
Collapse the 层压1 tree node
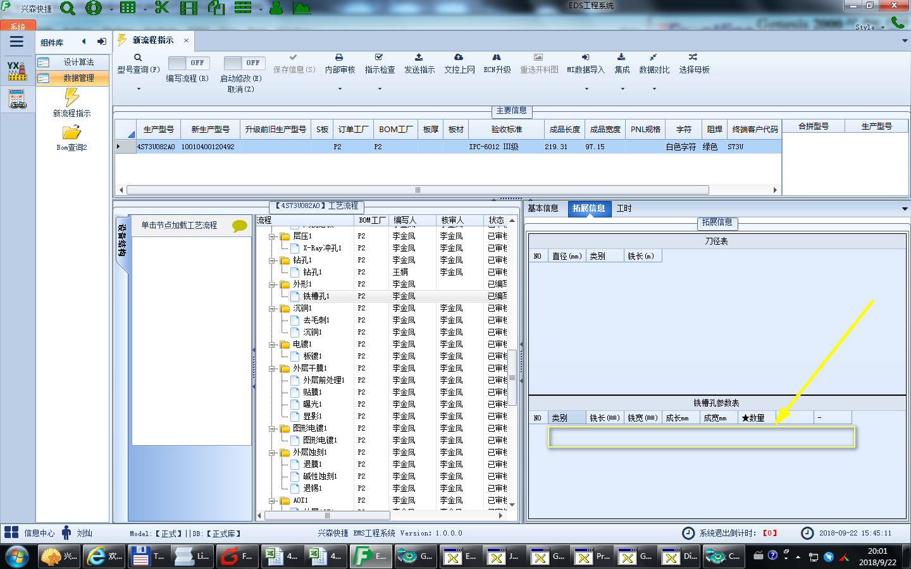click(x=272, y=236)
